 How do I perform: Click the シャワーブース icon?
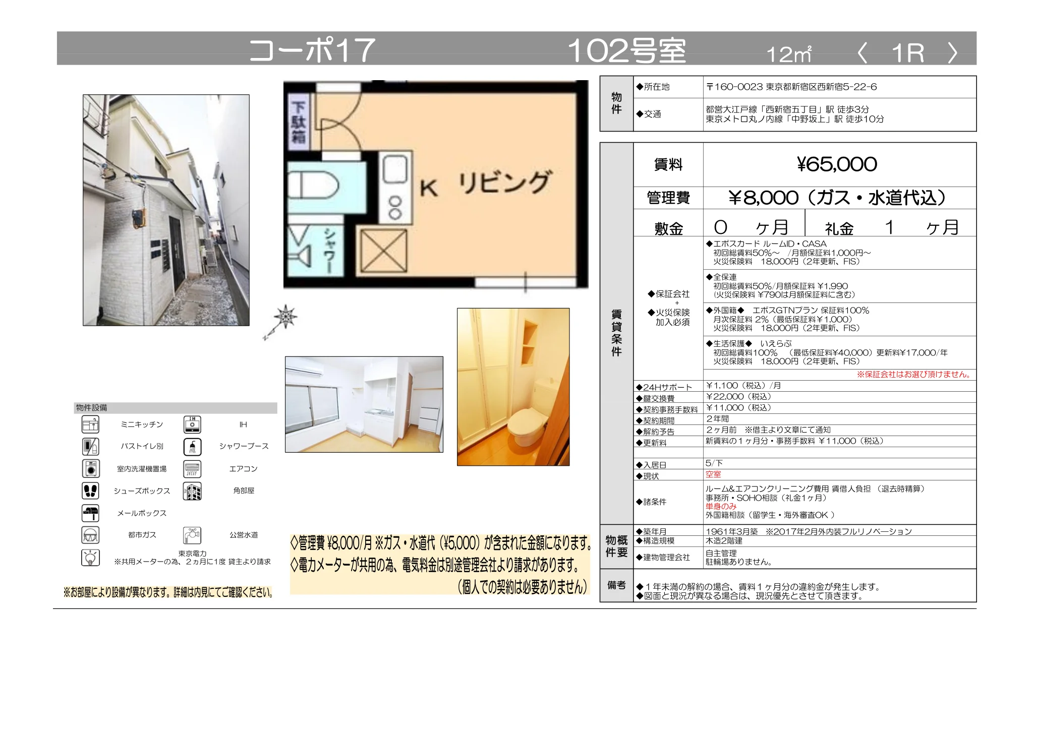[x=193, y=447]
